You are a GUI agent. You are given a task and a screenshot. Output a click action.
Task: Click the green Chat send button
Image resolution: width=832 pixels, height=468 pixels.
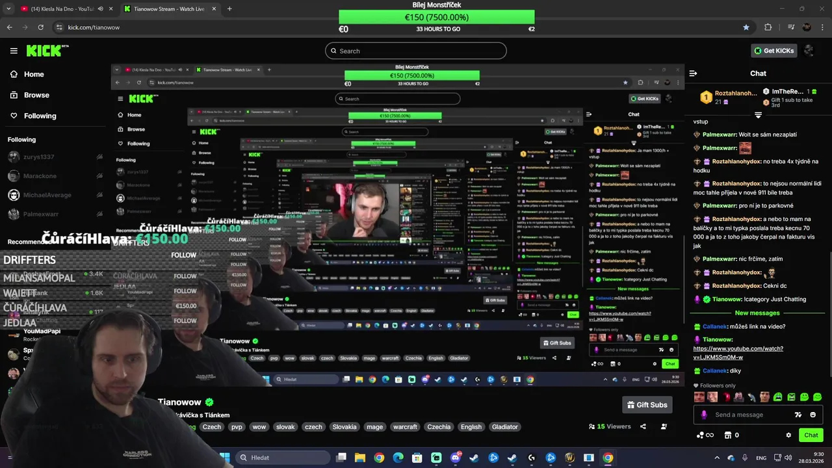[x=811, y=435]
